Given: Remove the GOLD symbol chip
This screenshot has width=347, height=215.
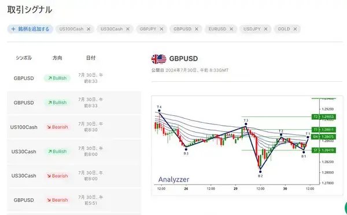Looking at the screenshot, I should pos(295,29).
